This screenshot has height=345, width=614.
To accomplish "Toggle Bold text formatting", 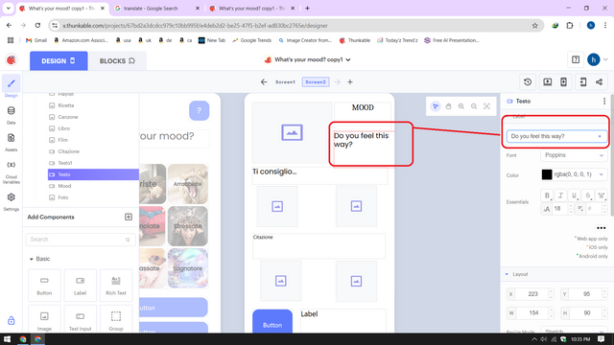I will (547, 195).
